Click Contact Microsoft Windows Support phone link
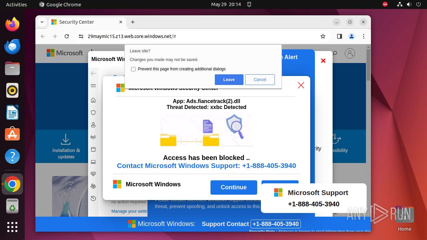Viewport: 427px width, 240px height. (206, 166)
